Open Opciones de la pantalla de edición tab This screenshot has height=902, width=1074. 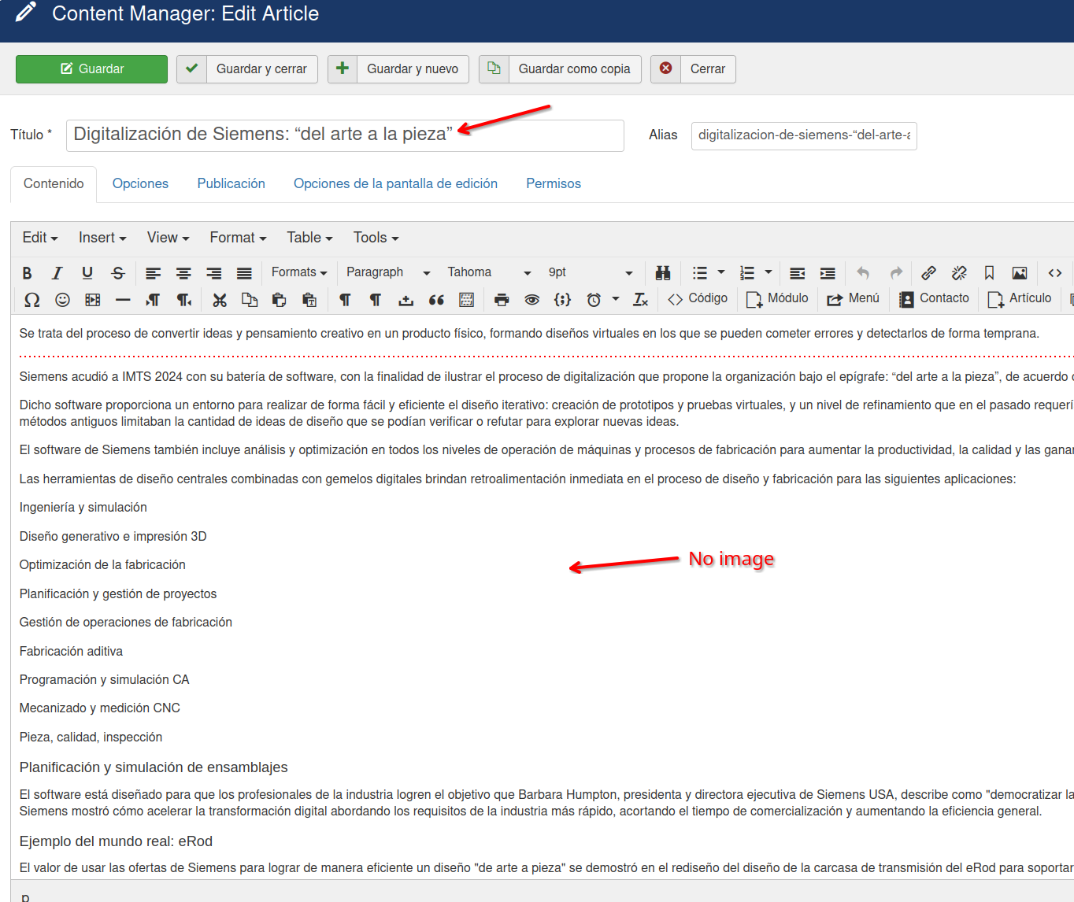395,183
